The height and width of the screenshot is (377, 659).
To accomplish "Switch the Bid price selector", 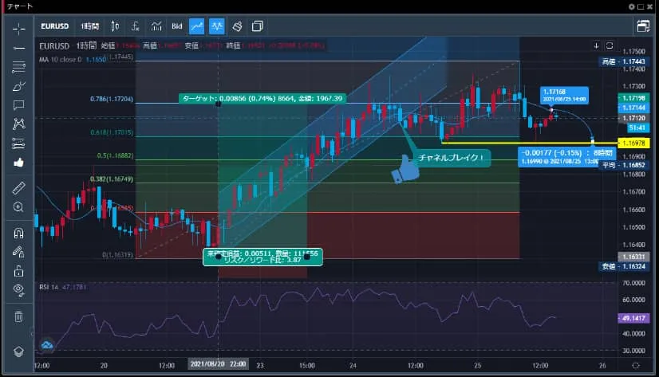I will [177, 26].
